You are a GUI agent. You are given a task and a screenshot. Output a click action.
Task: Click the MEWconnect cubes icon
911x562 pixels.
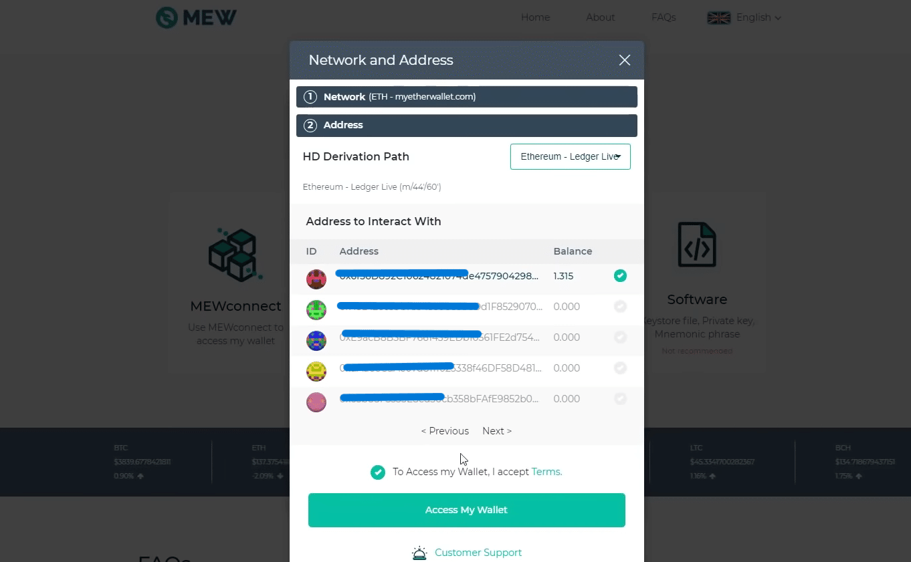tap(235, 253)
